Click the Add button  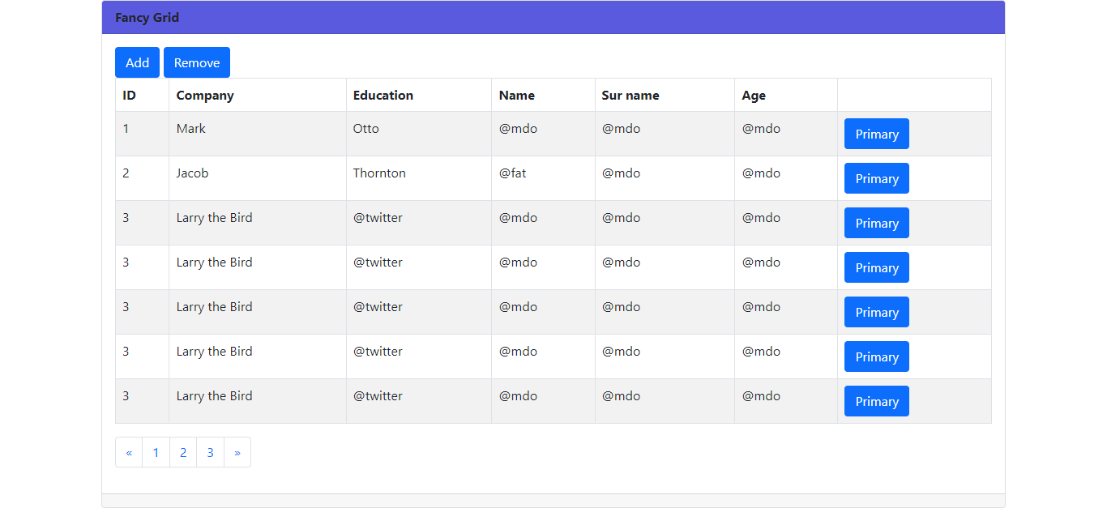[137, 62]
